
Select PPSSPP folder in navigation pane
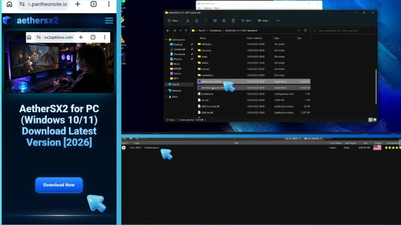pyautogui.click(x=177, y=69)
